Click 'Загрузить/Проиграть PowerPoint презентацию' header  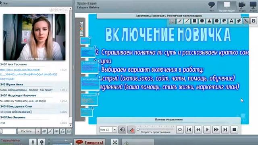click(x=169, y=16)
